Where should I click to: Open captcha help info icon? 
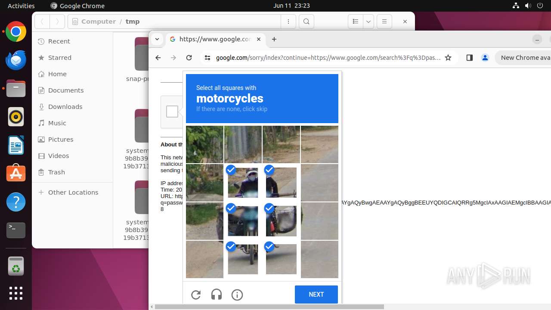[237, 294]
